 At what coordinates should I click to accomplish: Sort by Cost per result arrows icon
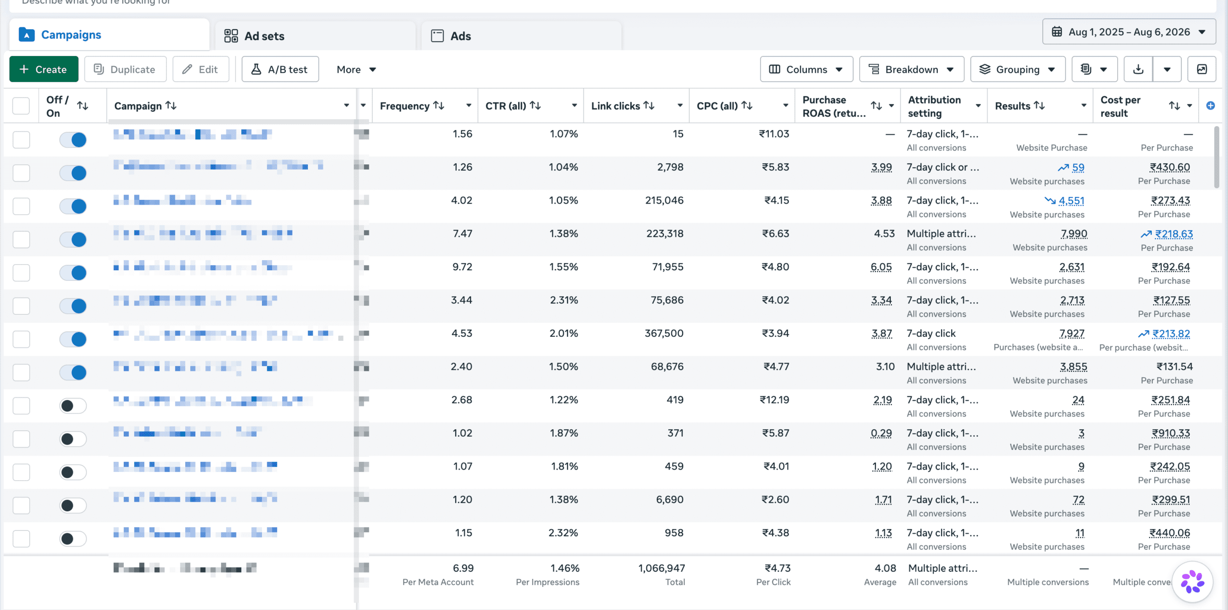pos(1174,106)
